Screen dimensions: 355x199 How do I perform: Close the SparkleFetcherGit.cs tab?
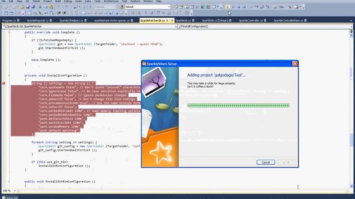tap(172, 20)
